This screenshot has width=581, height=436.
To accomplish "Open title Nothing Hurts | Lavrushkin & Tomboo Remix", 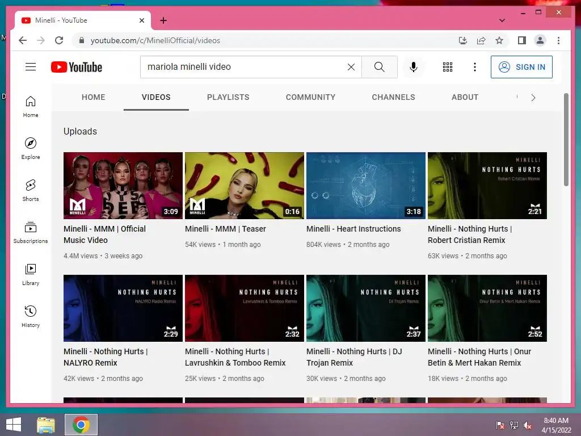I will pyautogui.click(x=235, y=357).
